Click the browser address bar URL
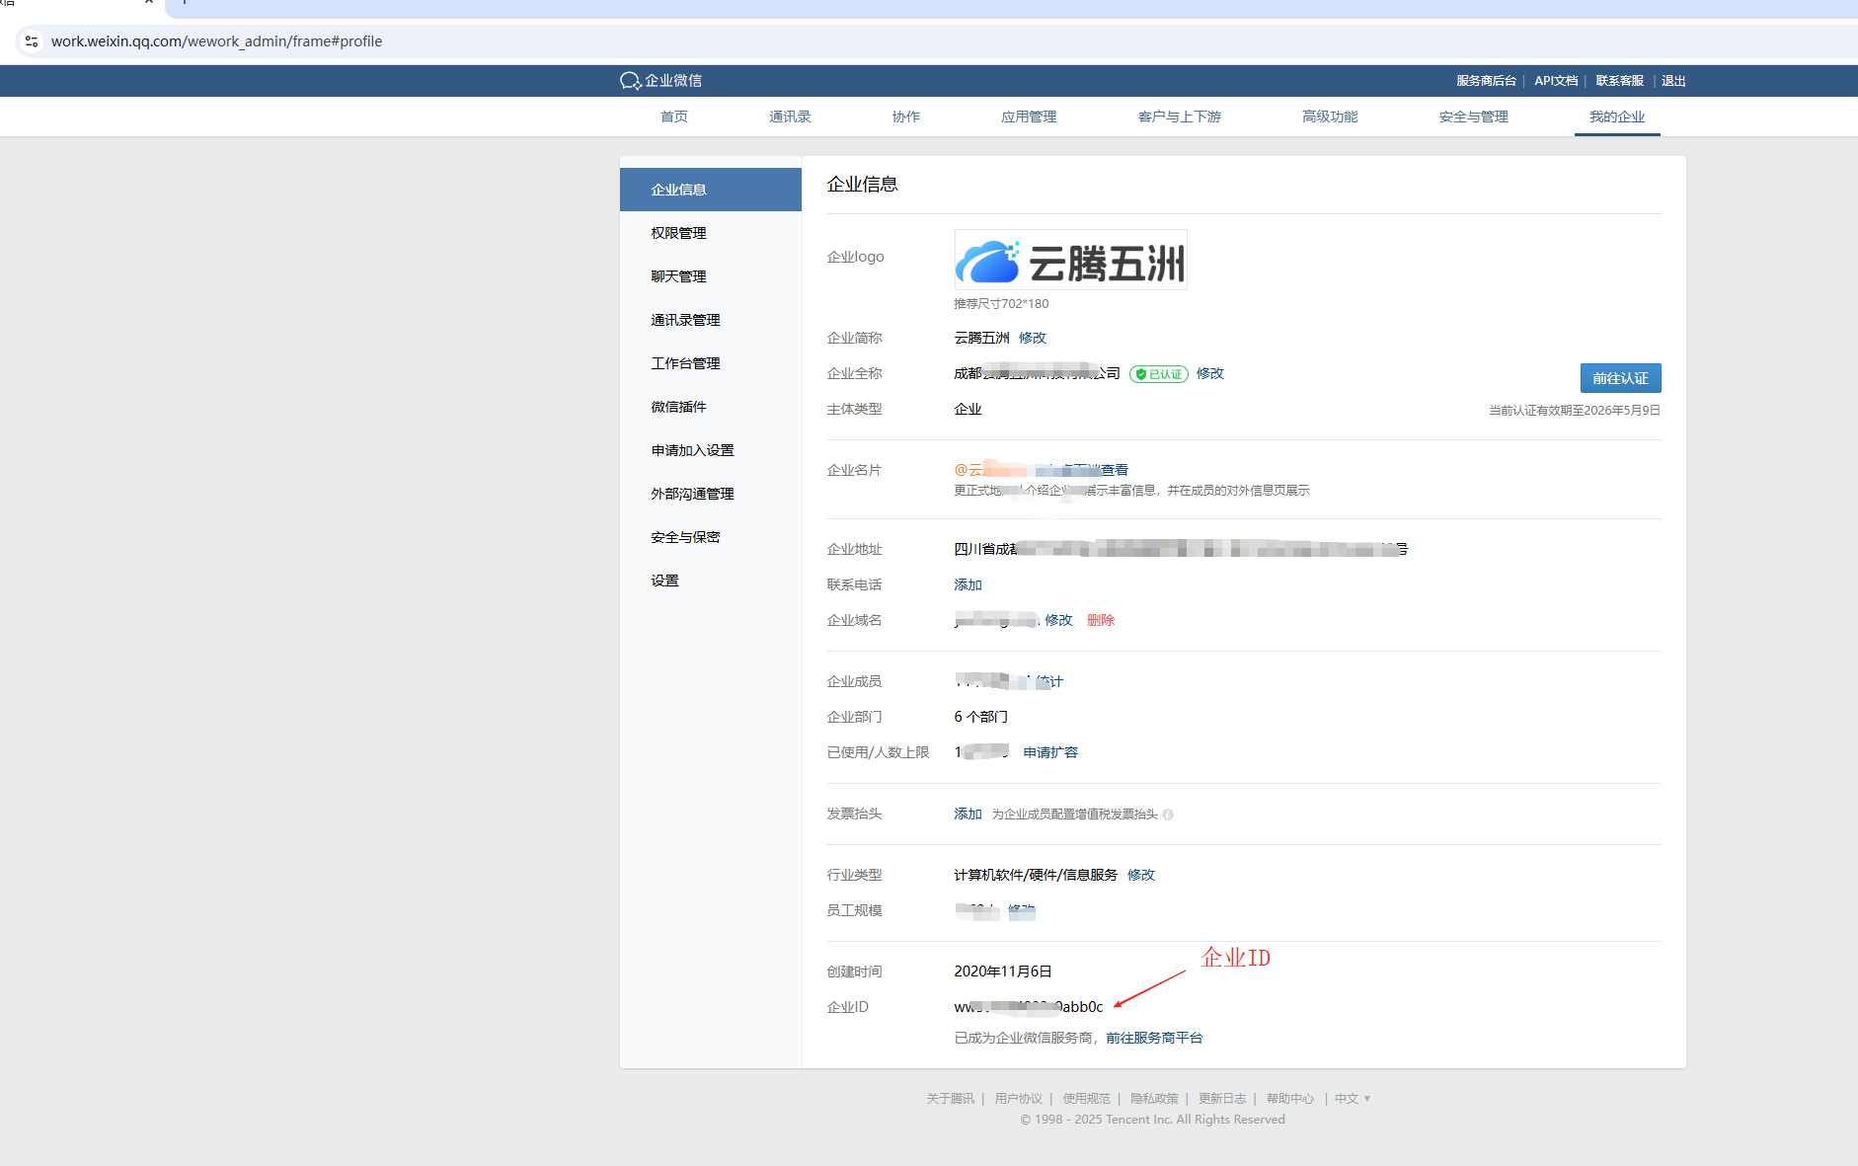The image size is (1858, 1166). (x=216, y=41)
